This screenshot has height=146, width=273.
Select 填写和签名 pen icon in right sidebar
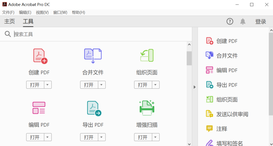pos(210,143)
